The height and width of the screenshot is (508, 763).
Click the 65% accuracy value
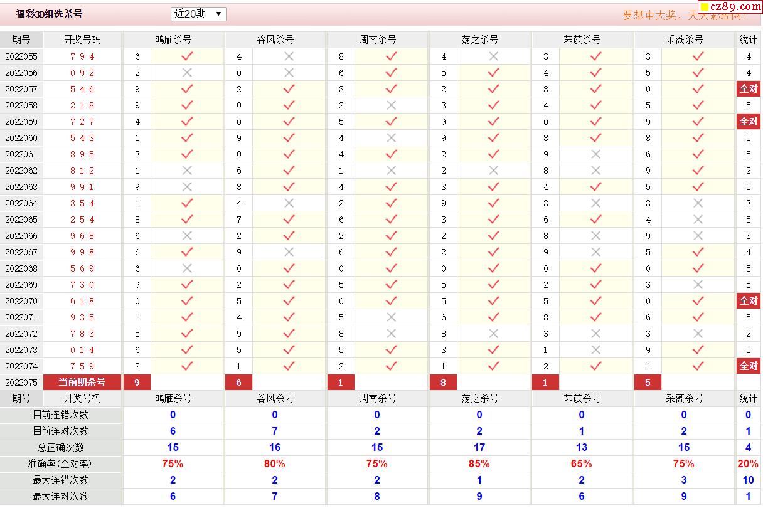pos(582,464)
